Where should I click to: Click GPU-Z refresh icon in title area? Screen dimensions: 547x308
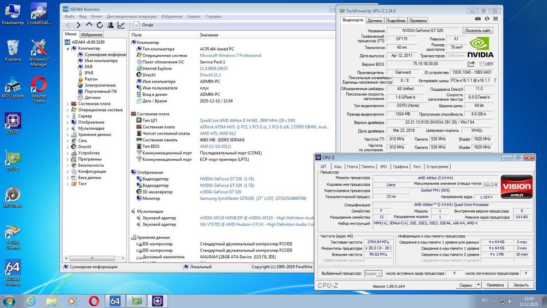(x=487, y=19)
